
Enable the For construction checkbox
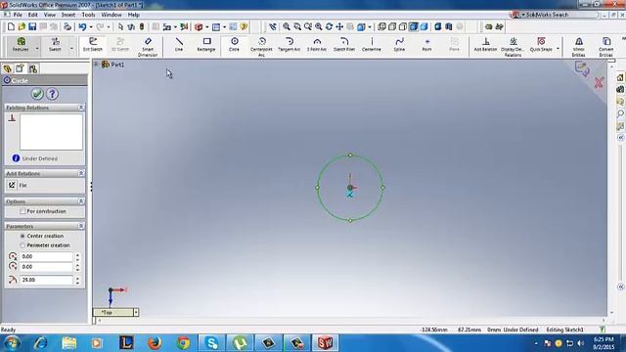point(22,211)
